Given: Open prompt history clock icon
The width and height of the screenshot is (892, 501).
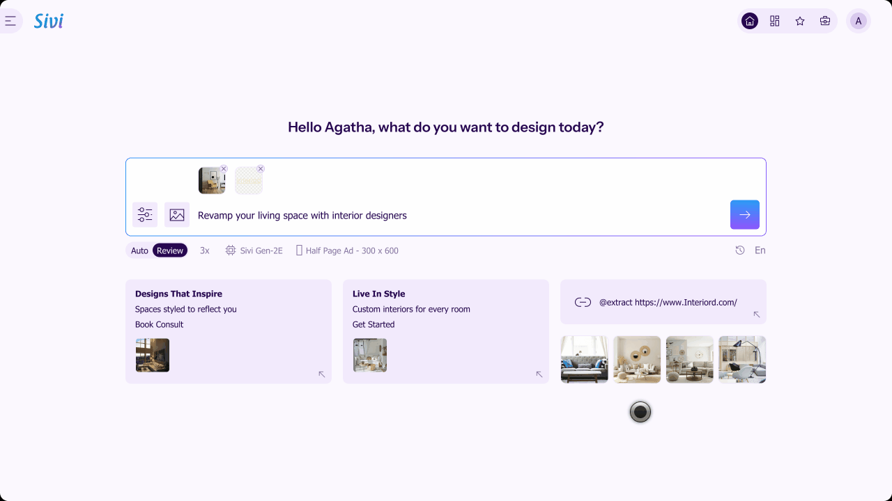Looking at the screenshot, I should [x=740, y=250].
